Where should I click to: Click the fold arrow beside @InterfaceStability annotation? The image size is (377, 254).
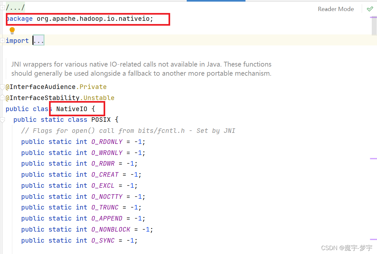3,97
